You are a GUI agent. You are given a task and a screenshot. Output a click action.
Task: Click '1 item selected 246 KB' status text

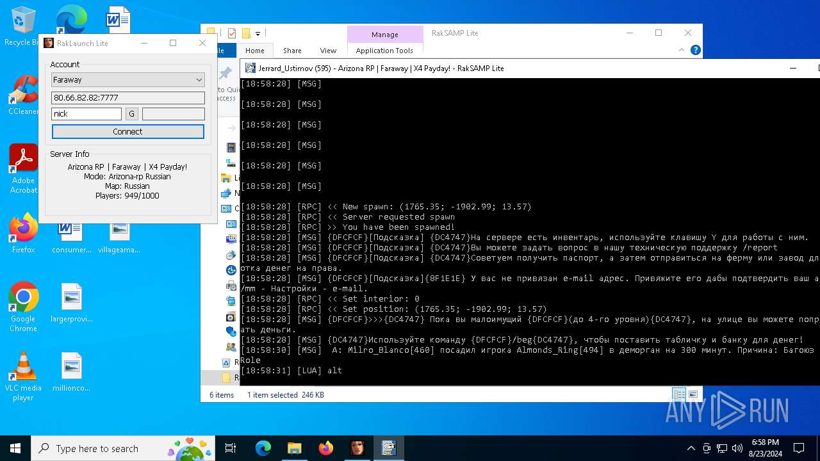pos(285,395)
